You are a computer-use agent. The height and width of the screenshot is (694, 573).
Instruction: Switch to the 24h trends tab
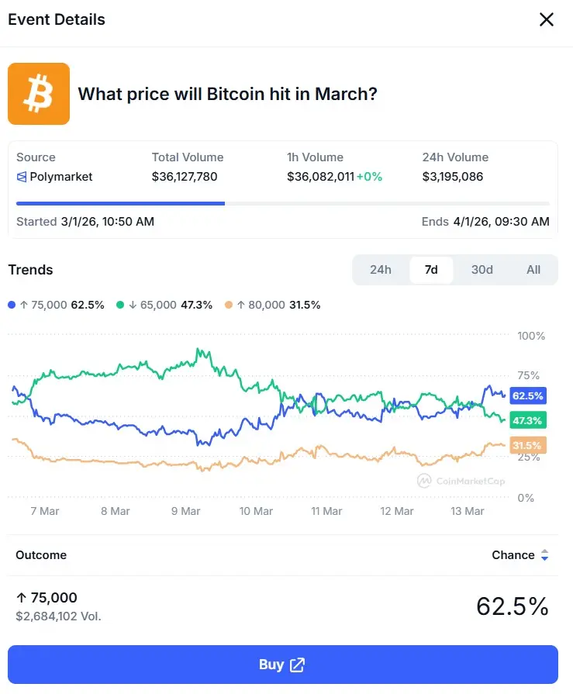point(380,270)
